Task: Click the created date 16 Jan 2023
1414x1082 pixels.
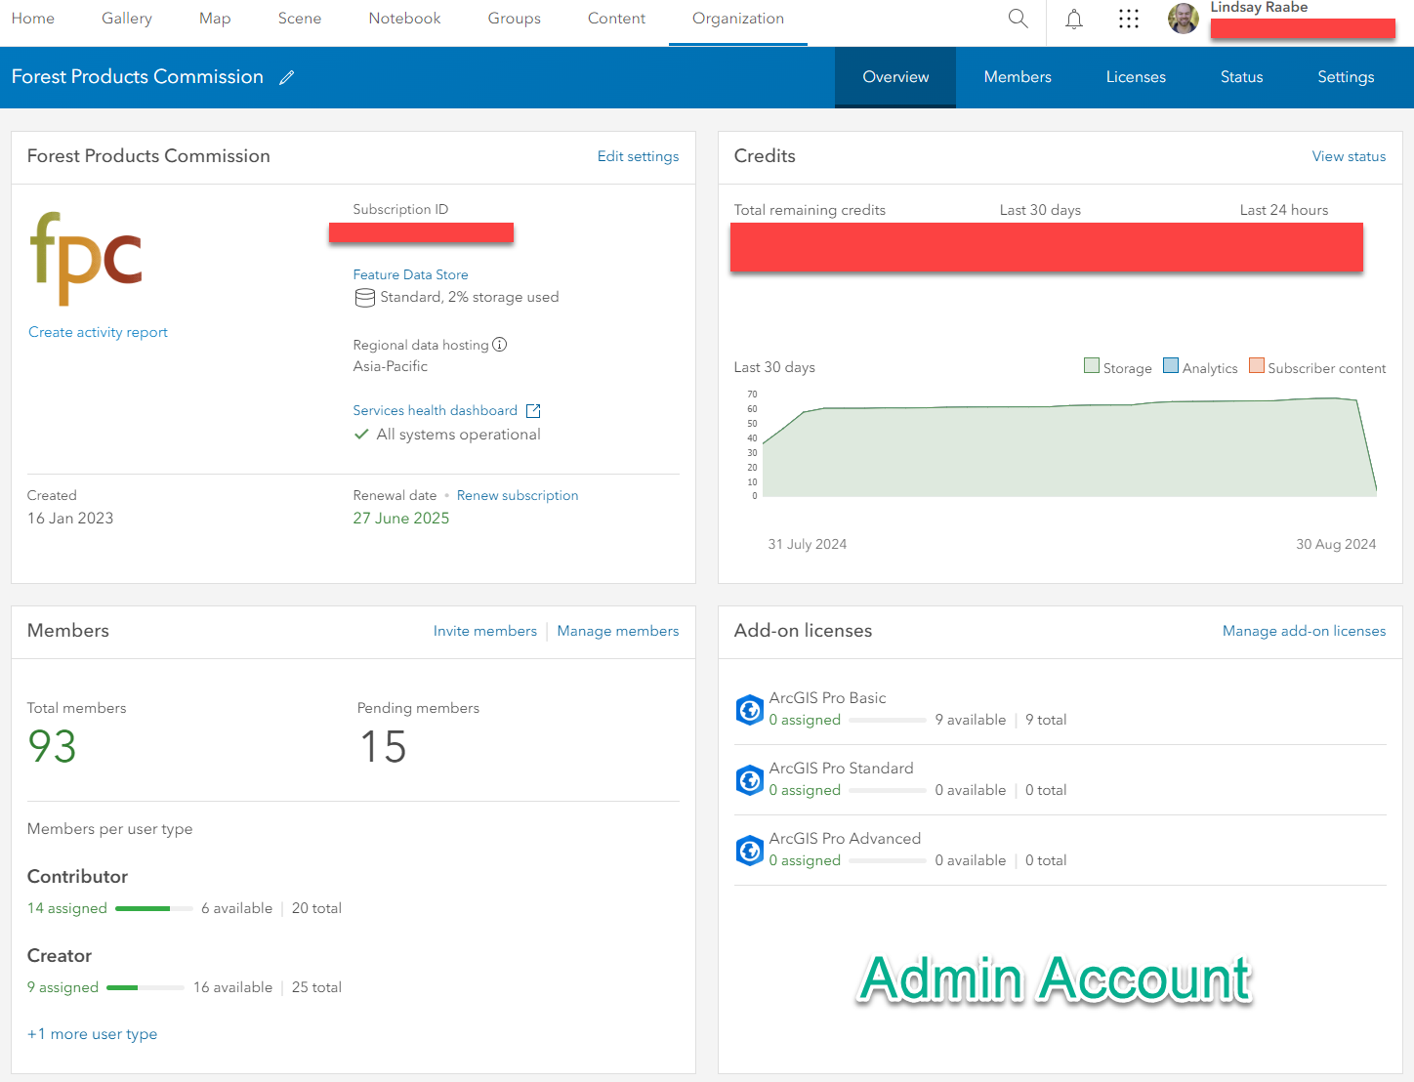Action: [70, 519]
